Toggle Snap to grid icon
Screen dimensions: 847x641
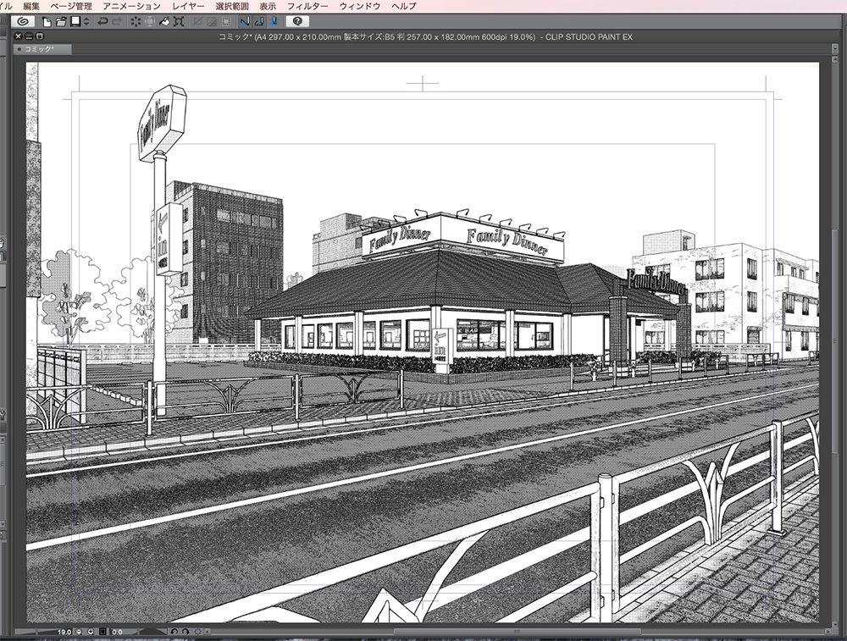pos(274,22)
